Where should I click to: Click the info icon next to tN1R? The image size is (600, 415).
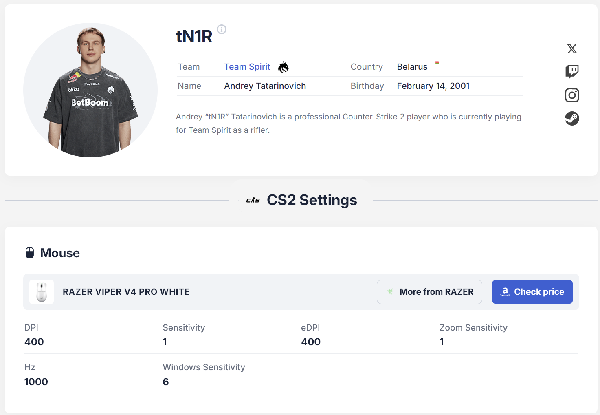pyautogui.click(x=222, y=29)
